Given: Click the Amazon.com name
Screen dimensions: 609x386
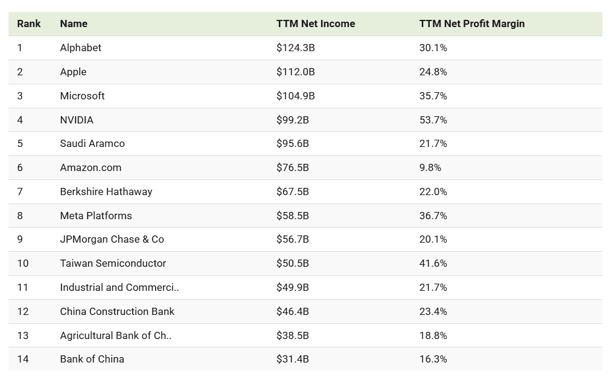Looking at the screenshot, I should 91,167.
